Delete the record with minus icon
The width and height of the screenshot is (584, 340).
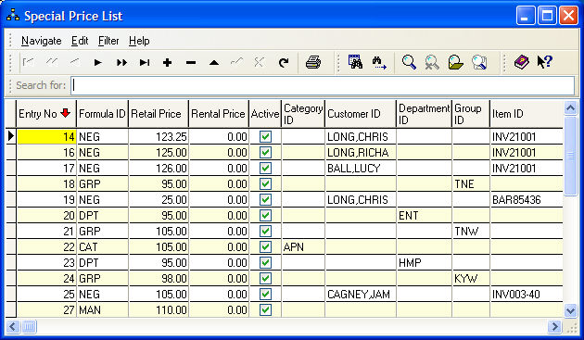click(191, 62)
